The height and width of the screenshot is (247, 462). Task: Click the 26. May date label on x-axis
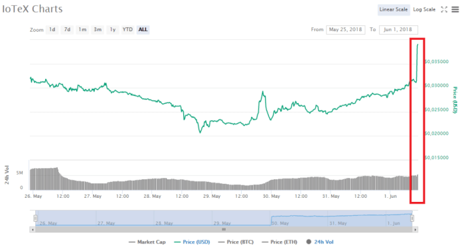33,196
